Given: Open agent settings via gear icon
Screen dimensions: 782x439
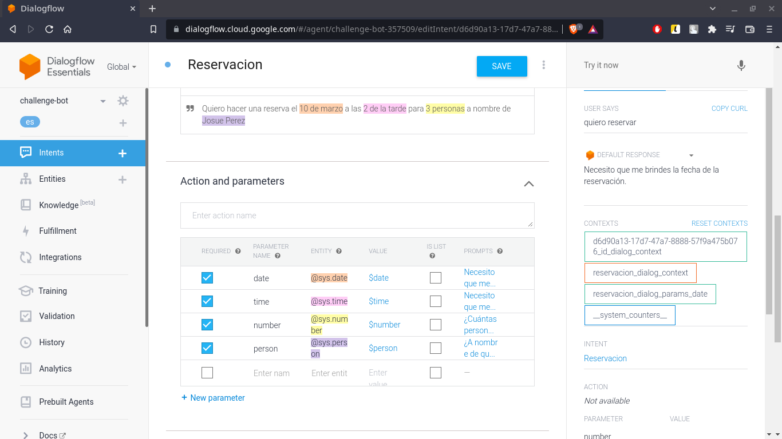Looking at the screenshot, I should (123, 100).
